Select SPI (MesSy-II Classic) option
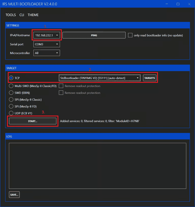The height and width of the screenshot is (207, 195). (11, 99)
